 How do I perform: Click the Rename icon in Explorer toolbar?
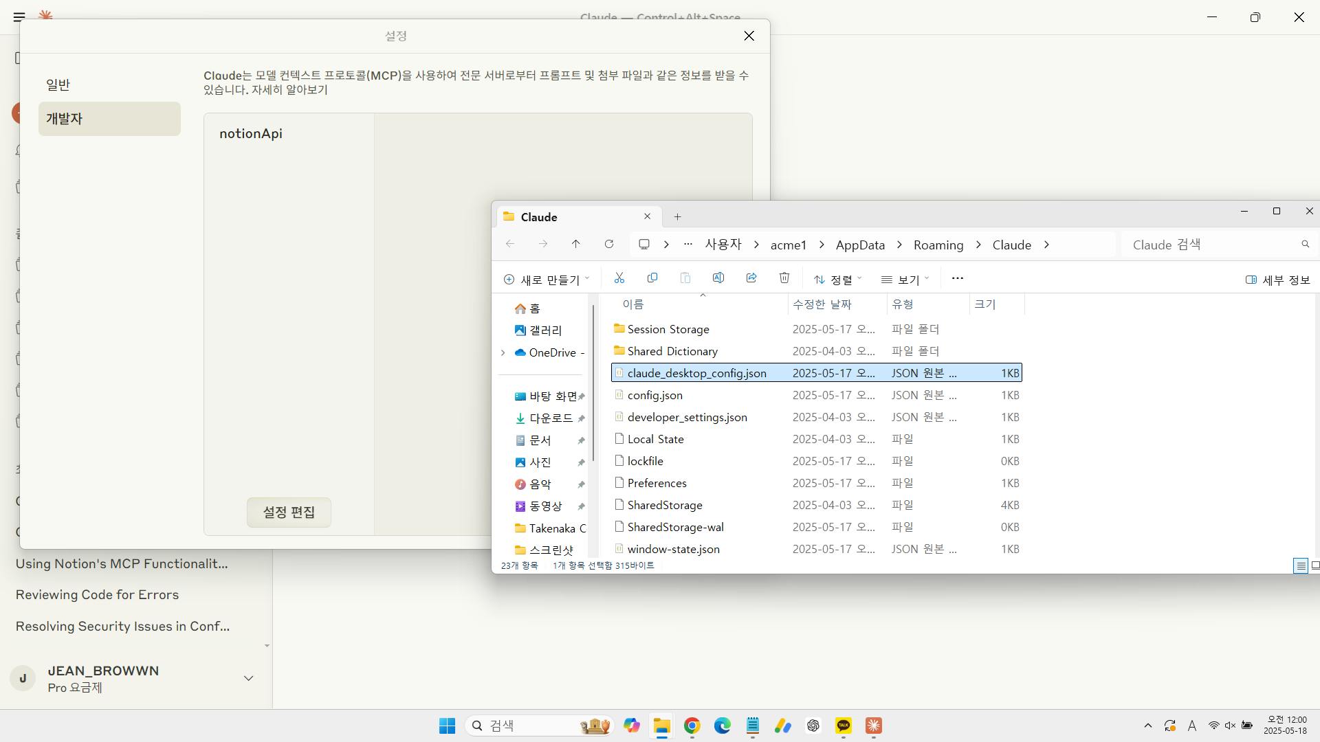pyautogui.click(x=718, y=278)
